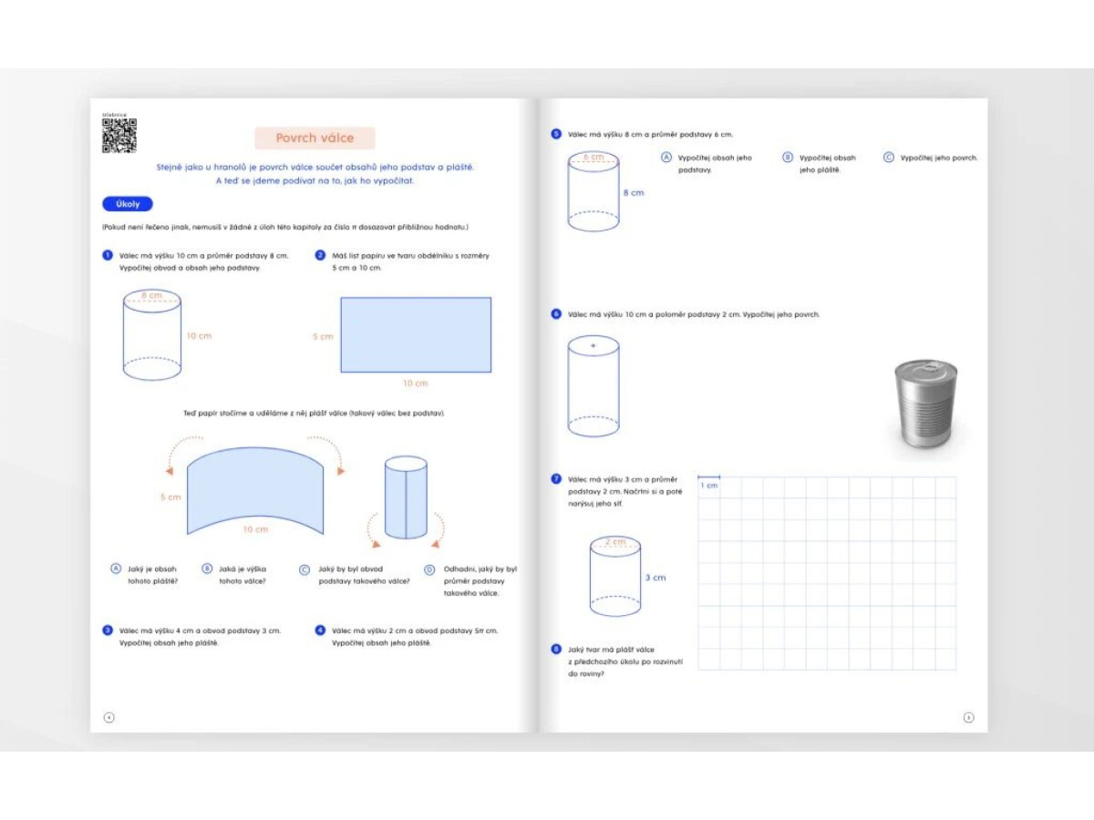
Task: Select the note beginning '(Pokud není řečeno jinak'
Action: (x=285, y=227)
